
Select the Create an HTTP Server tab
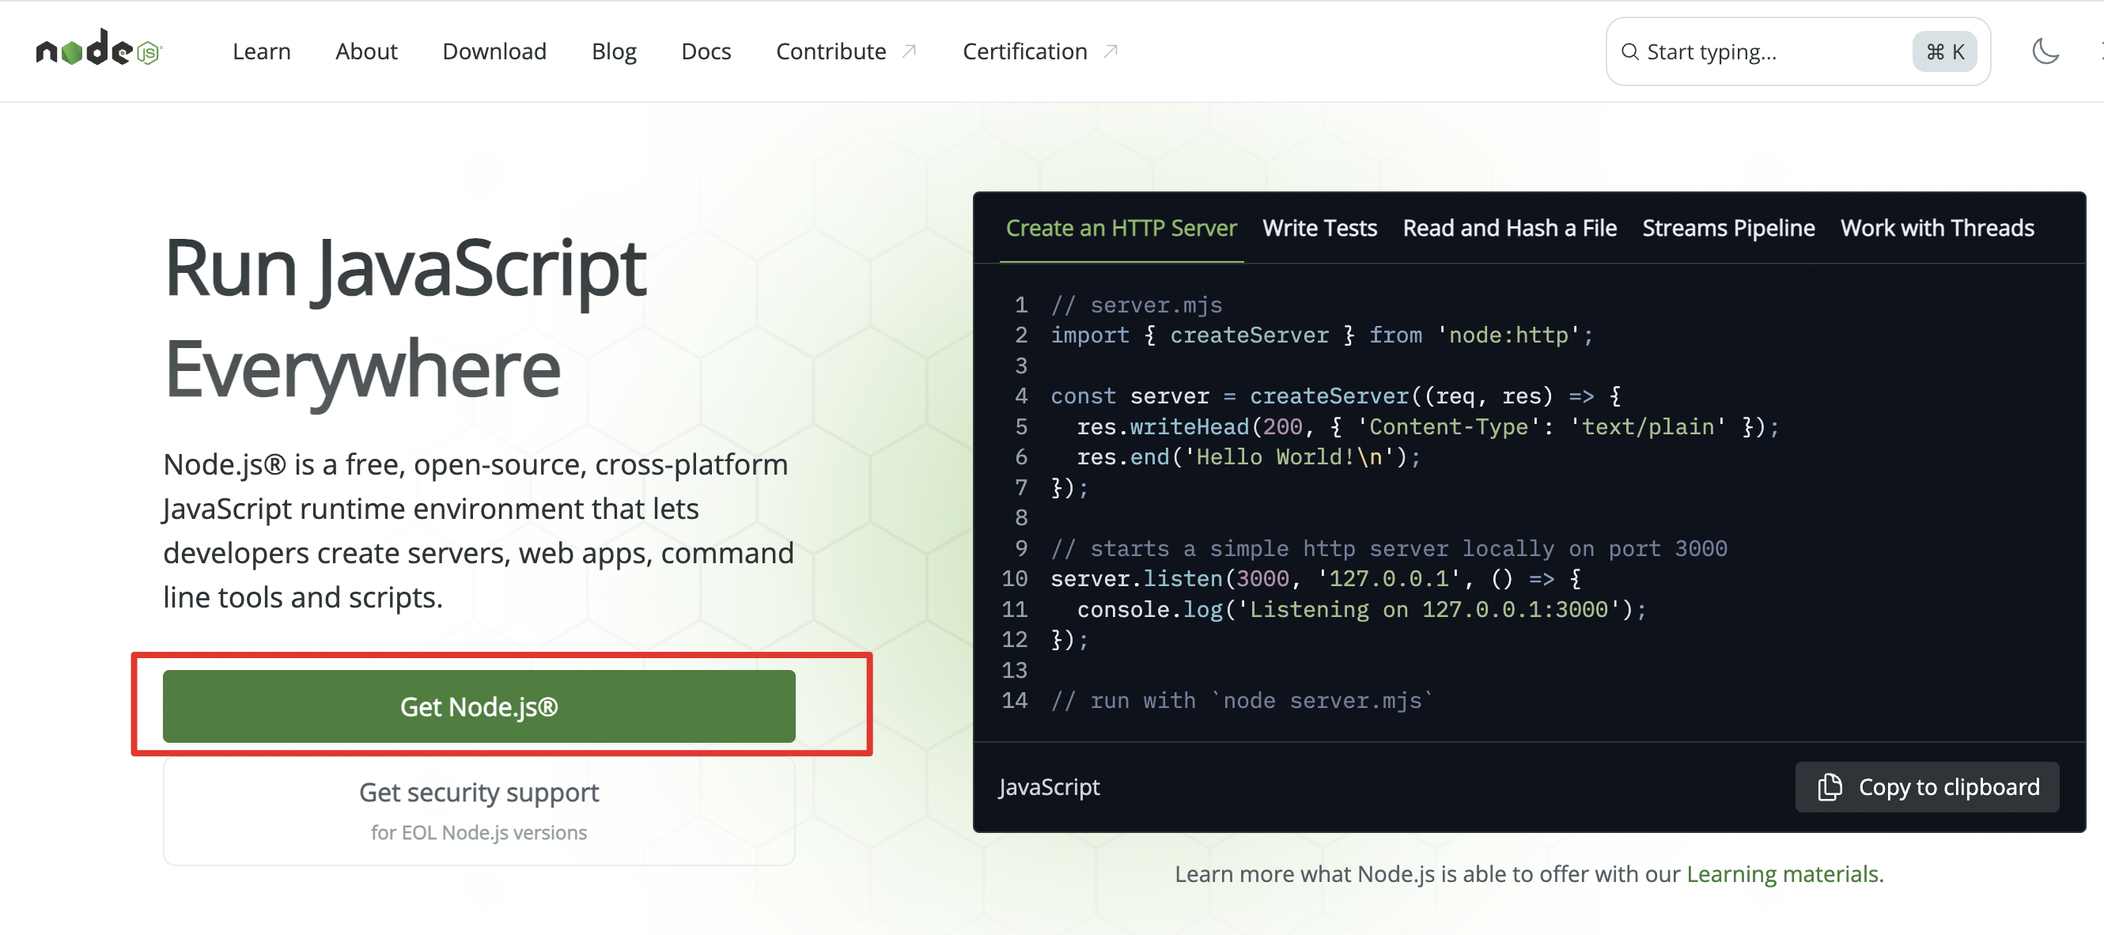(1121, 228)
